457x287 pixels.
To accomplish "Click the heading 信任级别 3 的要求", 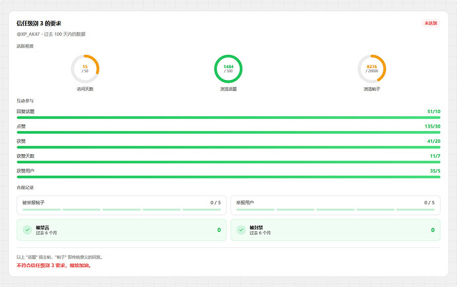I will (39, 23).
